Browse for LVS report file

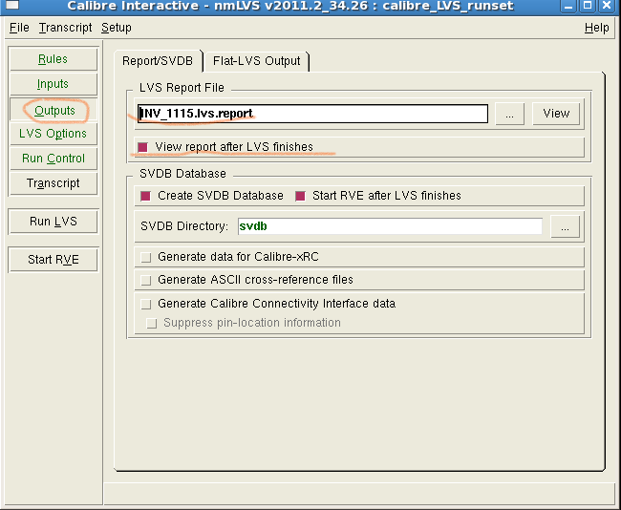(510, 114)
